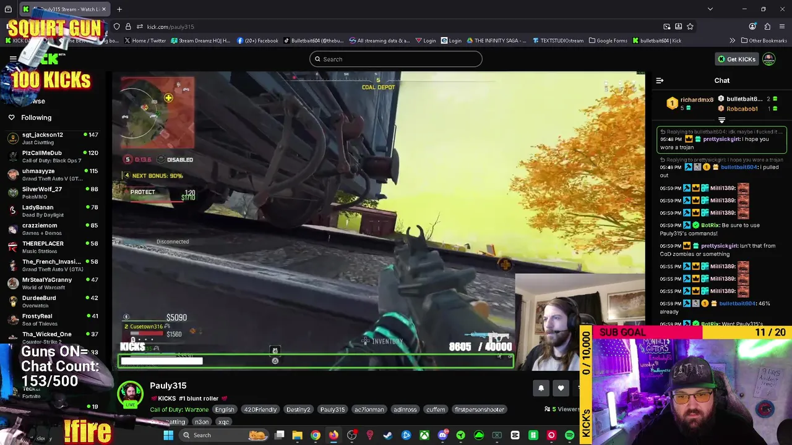
Task: Select the Pauly315 Stream browser tab
Action: click(64, 9)
